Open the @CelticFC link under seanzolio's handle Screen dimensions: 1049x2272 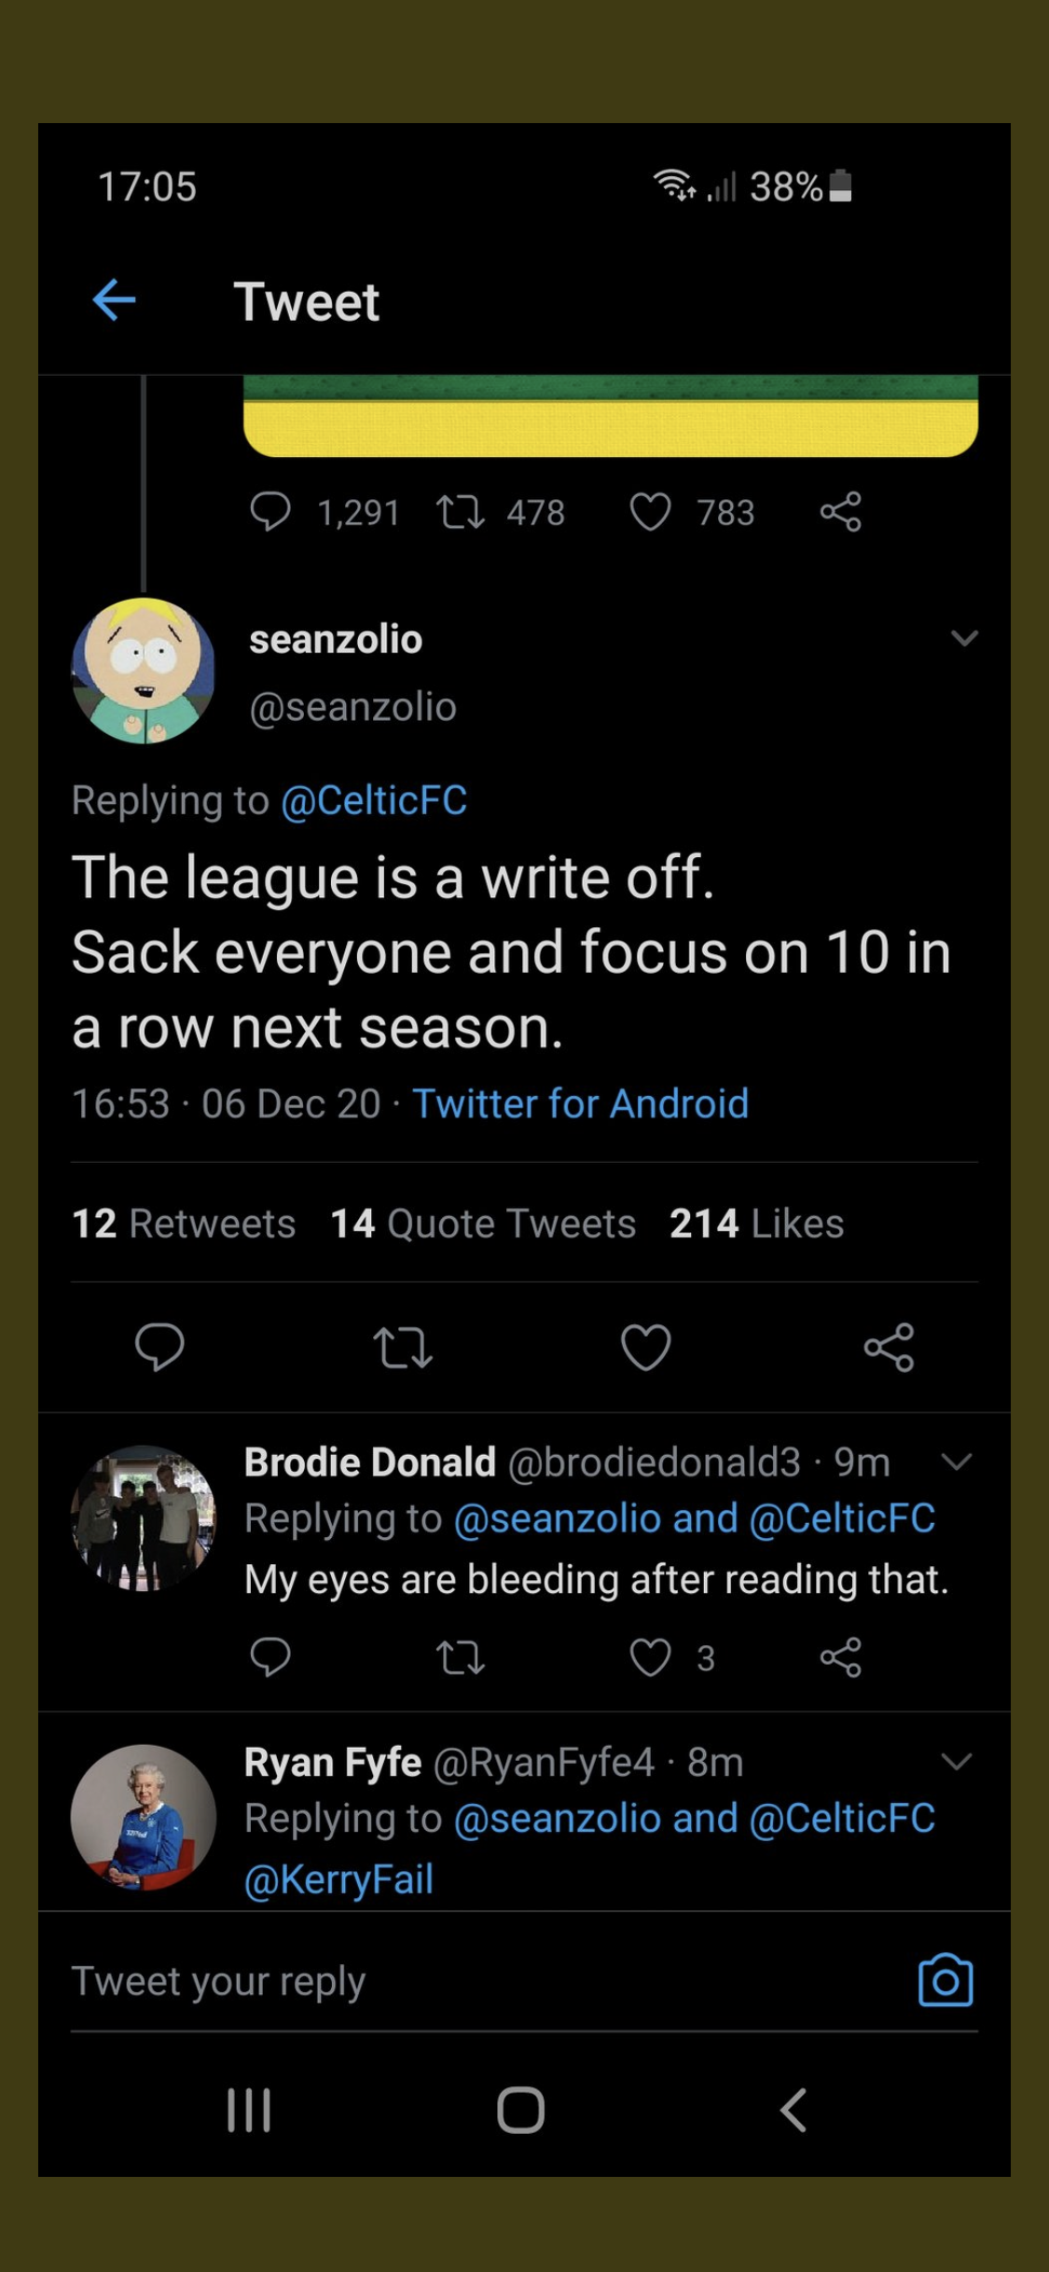[374, 800]
